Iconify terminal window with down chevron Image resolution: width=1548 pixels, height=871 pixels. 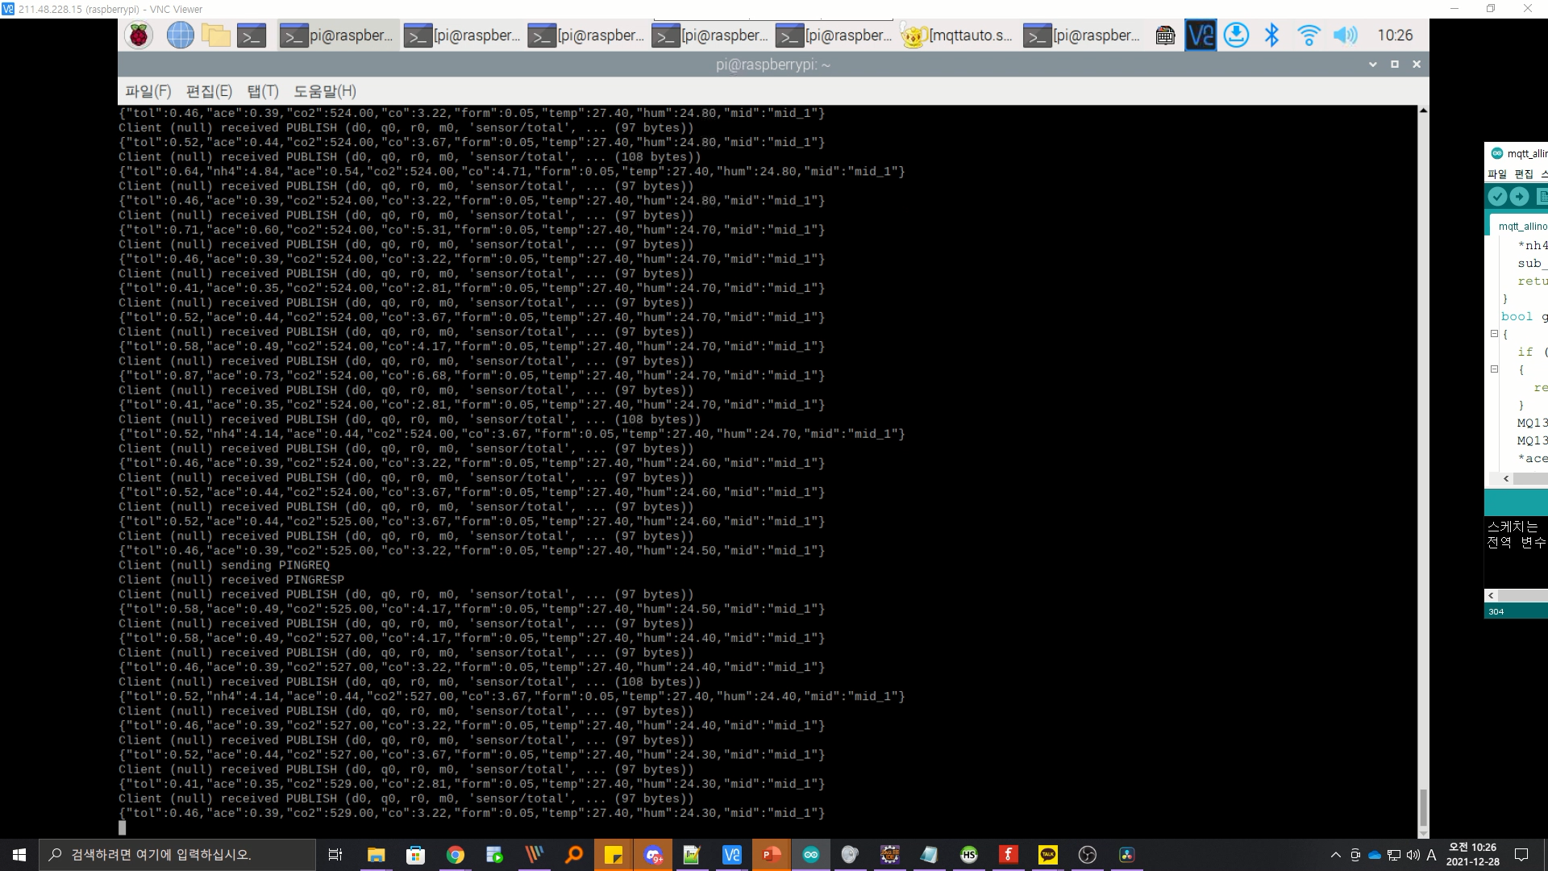1373,65
